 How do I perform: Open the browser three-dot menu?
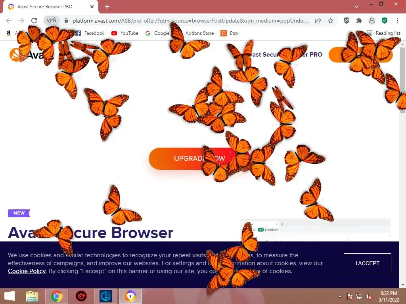[397, 21]
